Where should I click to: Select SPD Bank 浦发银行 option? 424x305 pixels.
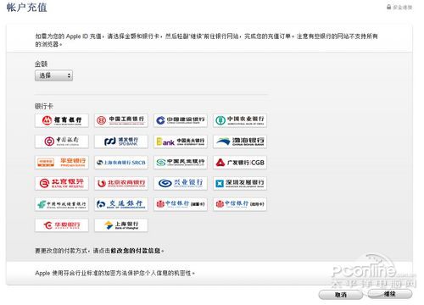point(121,141)
